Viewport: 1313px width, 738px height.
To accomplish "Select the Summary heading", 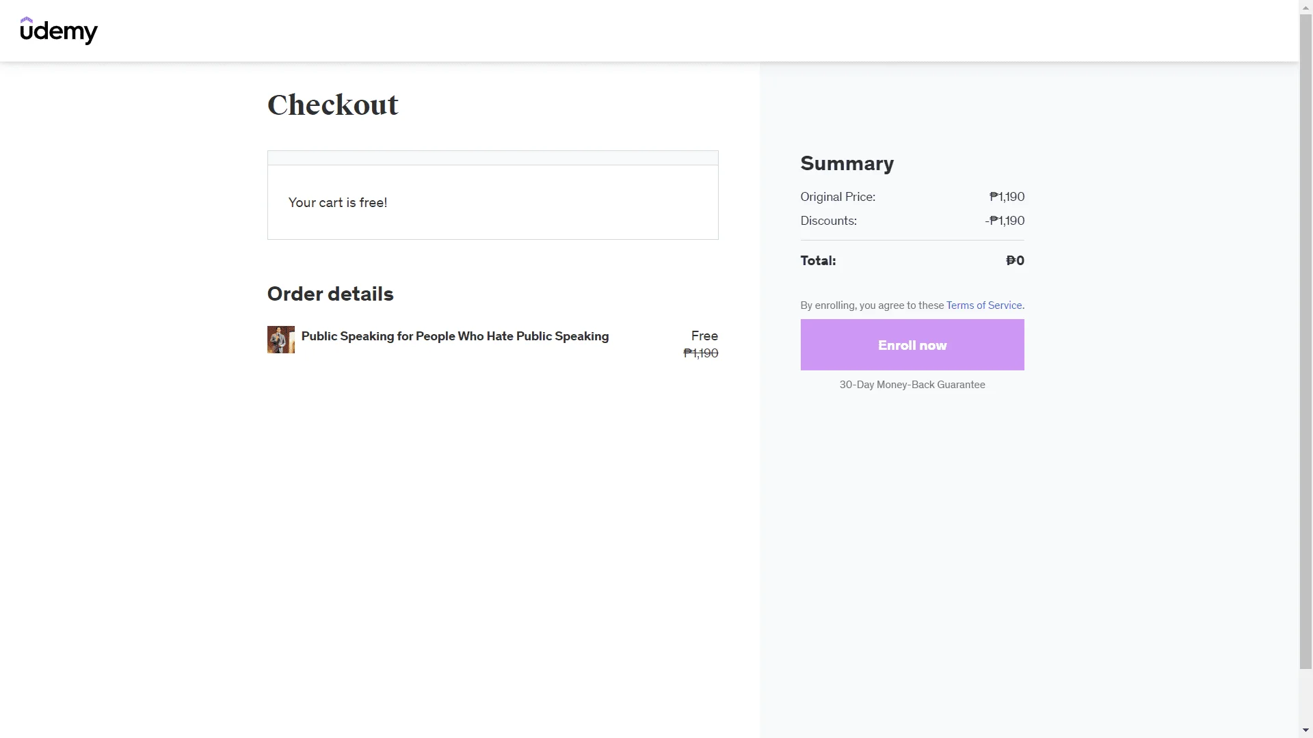I will (847, 163).
